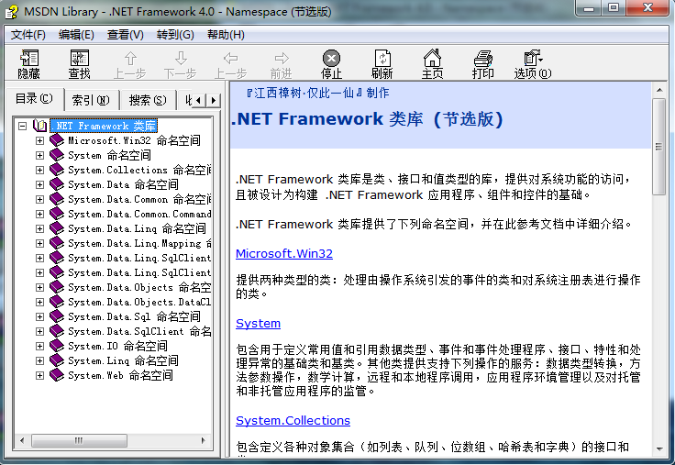Select the 'System.Collections 命名空间' tree label
The image size is (675, 465).
coord(139,170)
